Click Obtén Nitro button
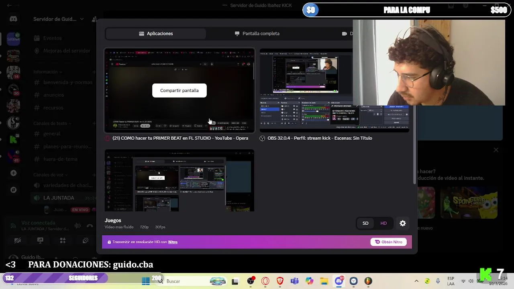This screenshot has height=289, width=514. pyautogui.click(x=388, y=242)
